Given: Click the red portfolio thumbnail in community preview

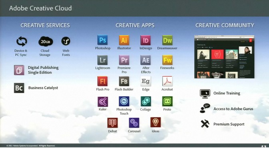Looking at the screenshot, I should coord(217,54).
